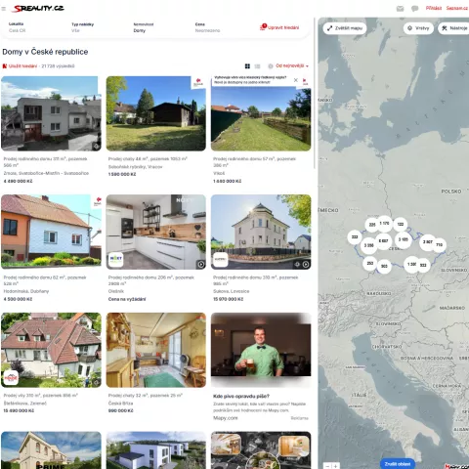Open the chat messages icon

[414, 9]
